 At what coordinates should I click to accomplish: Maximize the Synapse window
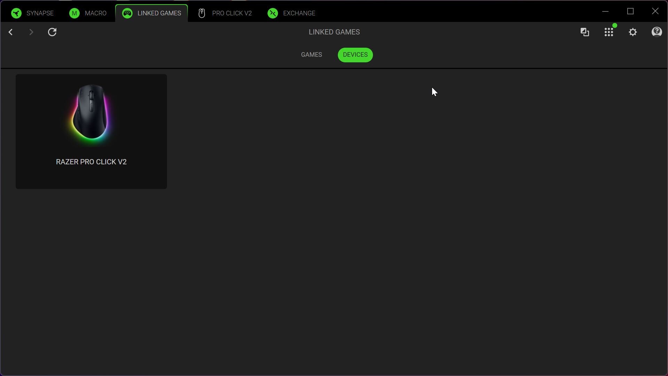click(630, 11)
